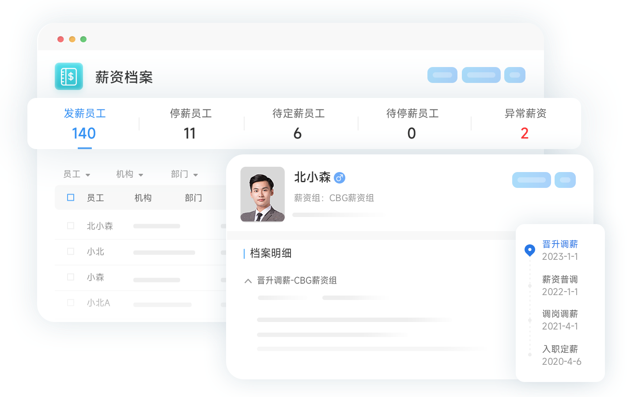Screen dimensions: 627x397
Task: Switch to the 停薪员工 tab
Action: (191, 124)
